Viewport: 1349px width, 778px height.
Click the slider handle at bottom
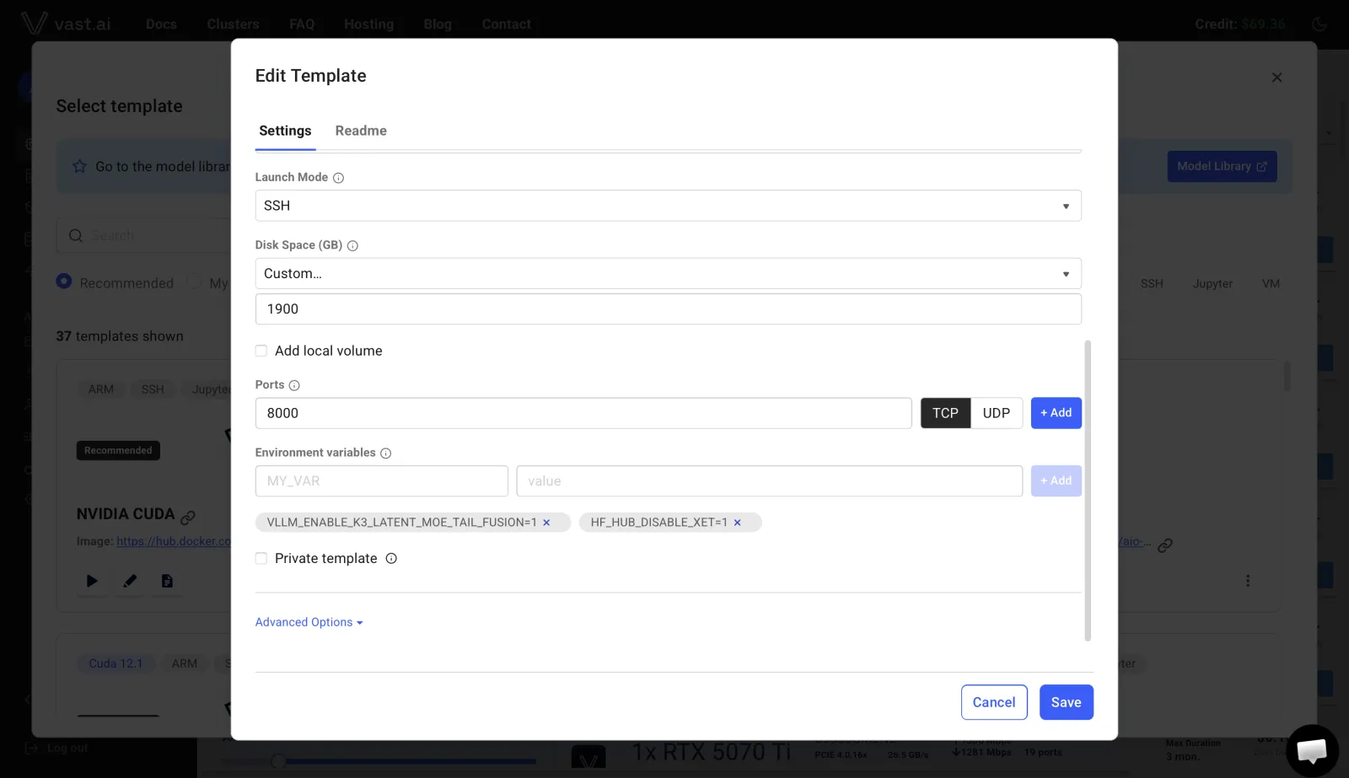(x=278, y=762)
